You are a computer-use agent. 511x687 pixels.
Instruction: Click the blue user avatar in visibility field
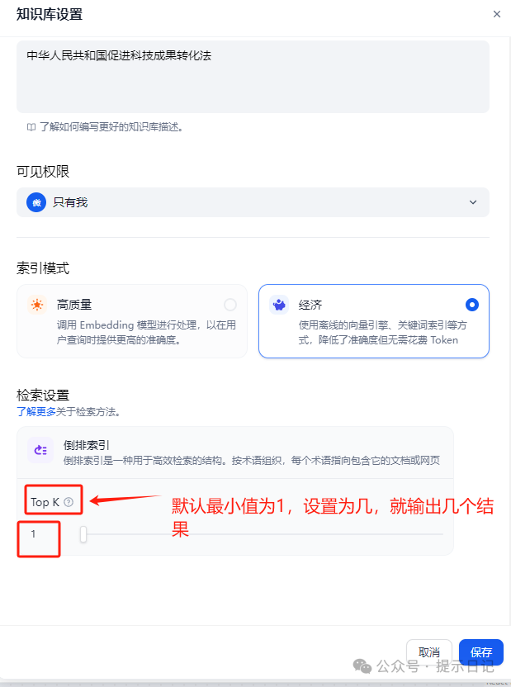[x=36, y=202]
